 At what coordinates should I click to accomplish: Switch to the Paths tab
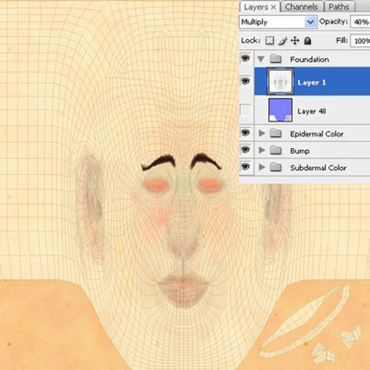338,7
